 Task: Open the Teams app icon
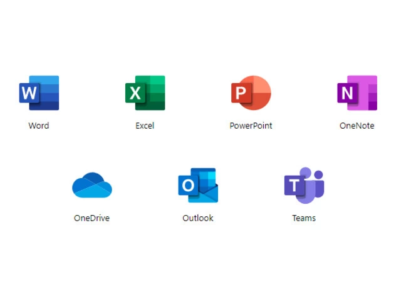point(304,185)
